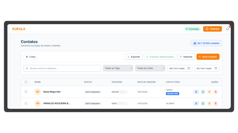Screen dimensions: 238x133
Task: Open WhatsApp chat for Arnaldo Nogueira
Action: pyautogui.click(x=203, y=103)
